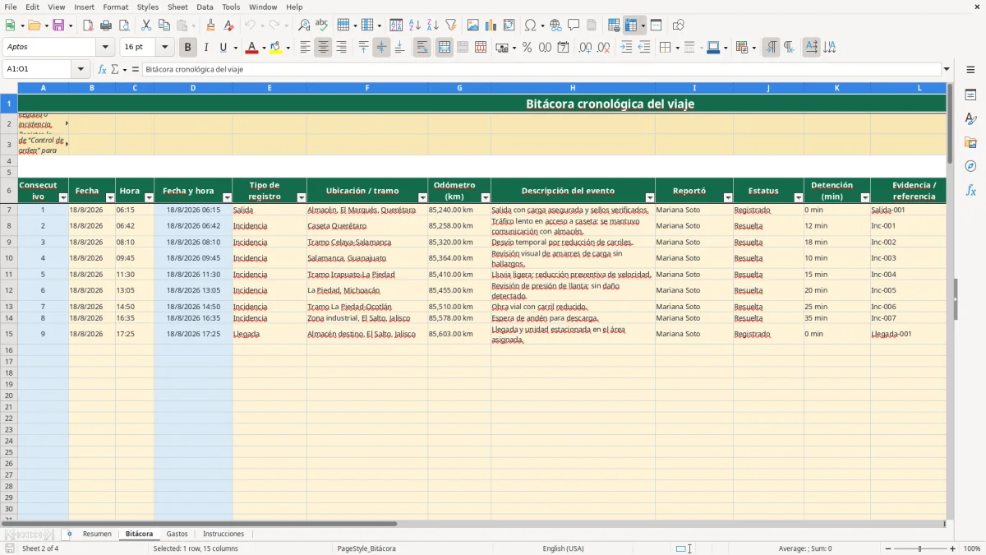The width and height of the screenshot is (986, 555).
Task: Select cell with Inc-005
Action: point(908,290)
